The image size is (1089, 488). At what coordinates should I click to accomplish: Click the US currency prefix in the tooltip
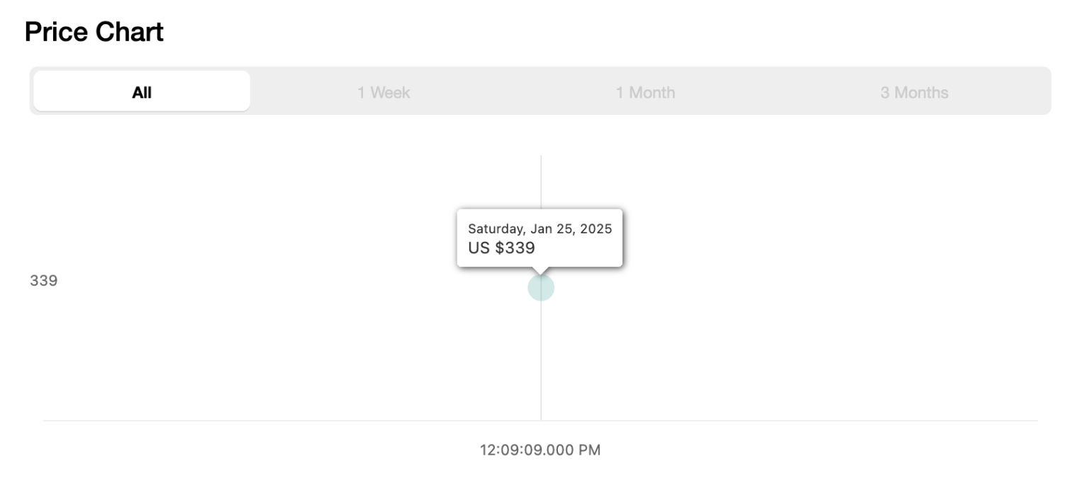tap(479, 248)
